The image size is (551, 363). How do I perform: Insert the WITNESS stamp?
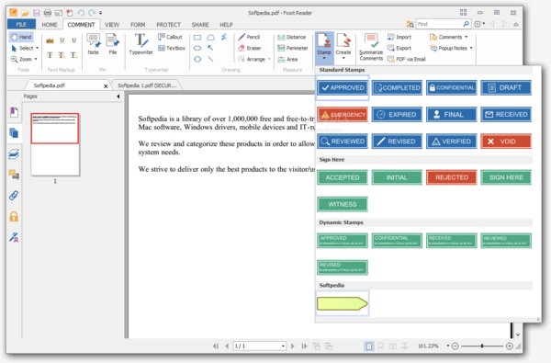tap(343, 204)
